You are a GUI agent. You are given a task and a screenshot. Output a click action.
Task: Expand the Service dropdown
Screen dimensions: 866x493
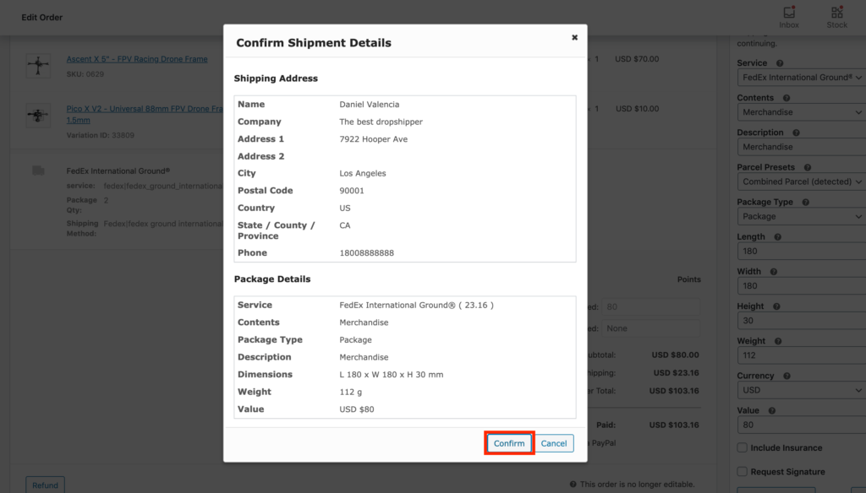800,78
